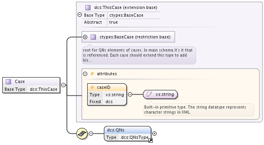Select the caseID attribute name
264x145 pixels.
click(104, 87)
